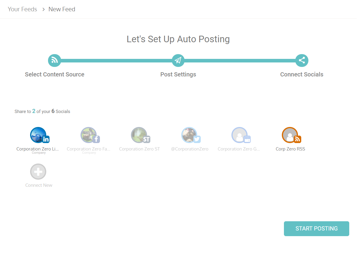The width and height of the screenshot is (357, 262).
Task: Click the START POSTING button
Action: tap(316, 229)
